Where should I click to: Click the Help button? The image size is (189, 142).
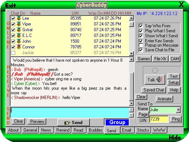pyautogui.click(x=174, y=90)
